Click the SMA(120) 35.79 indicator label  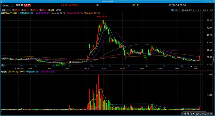coord(74,13)
